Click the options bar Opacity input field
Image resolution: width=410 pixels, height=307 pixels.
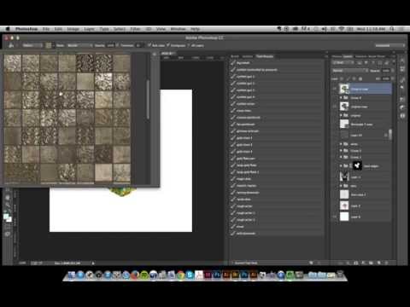point(110,45)
